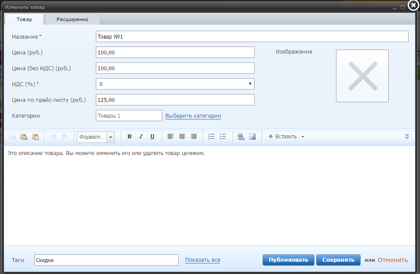This screenshot has height=274, width=420.
Task: Expand editor toolbar with double chevron
Action: click(x=407, y=137)
